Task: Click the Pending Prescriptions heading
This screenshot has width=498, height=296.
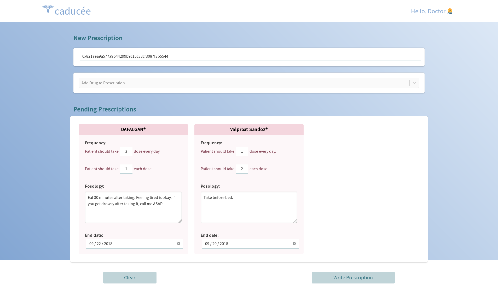Action: coord(105,109)
